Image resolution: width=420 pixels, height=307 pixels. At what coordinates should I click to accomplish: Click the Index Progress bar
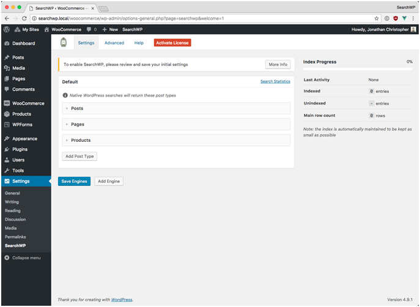pos(358,69)
